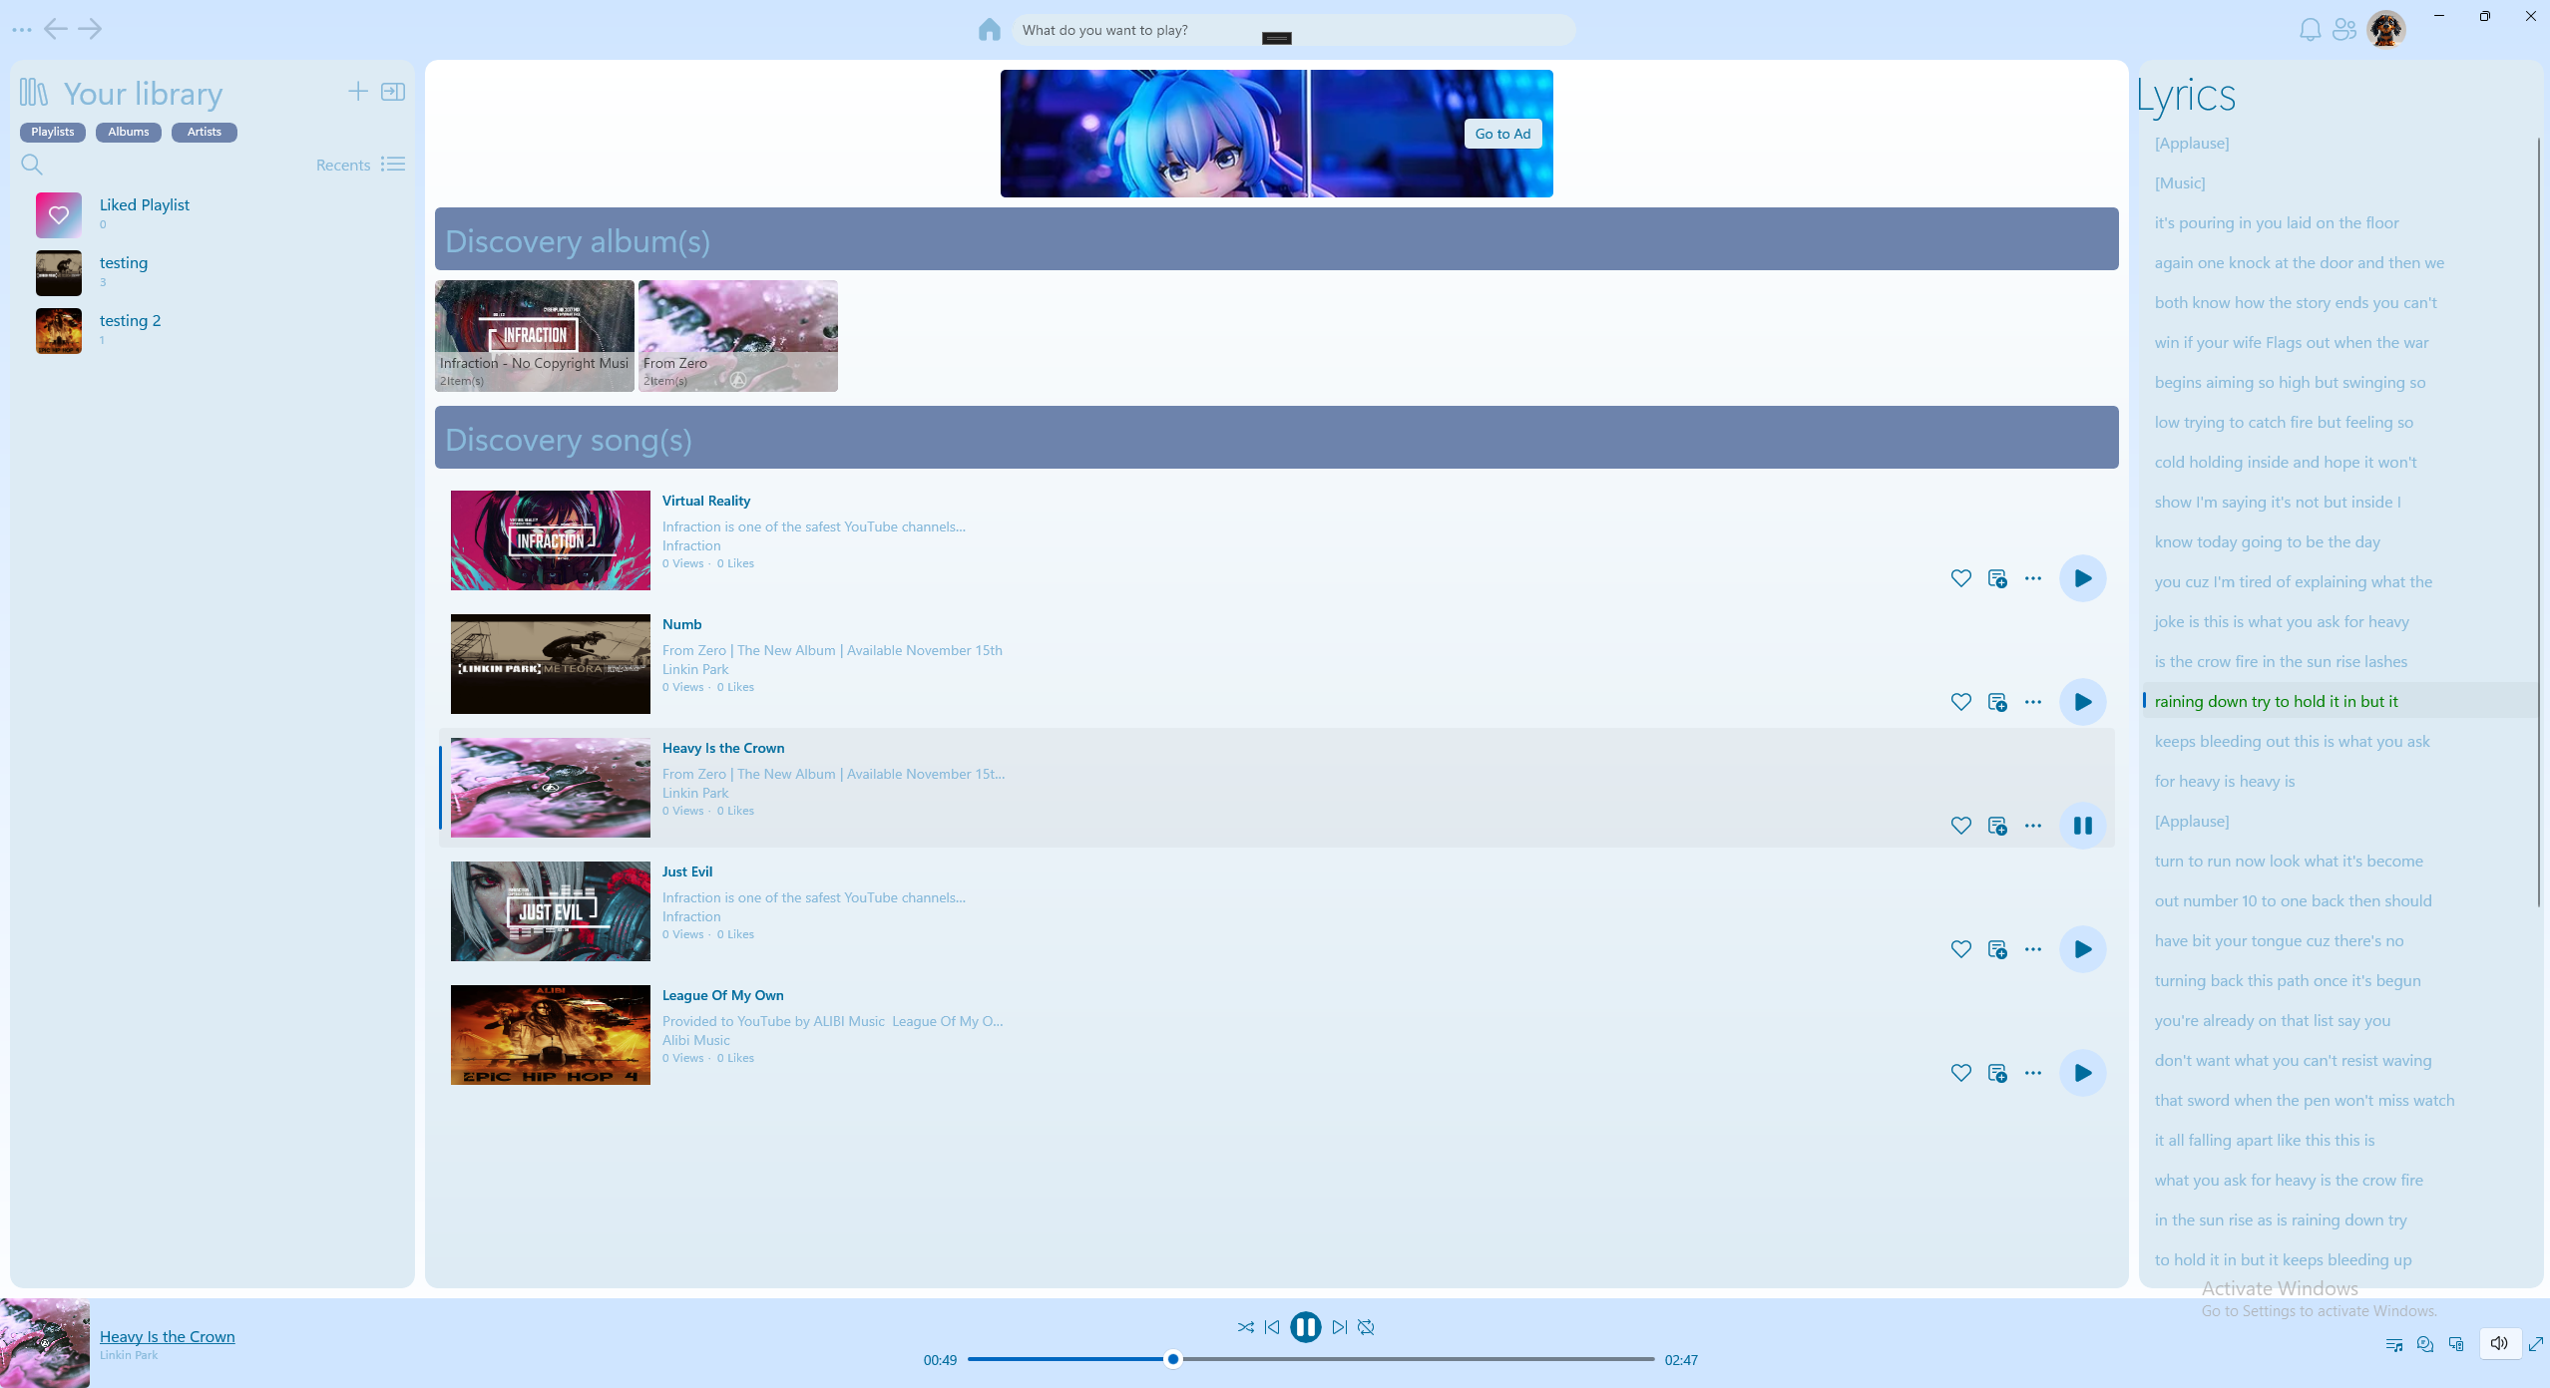Toggle repeat mode

tap(1366, 1327)
